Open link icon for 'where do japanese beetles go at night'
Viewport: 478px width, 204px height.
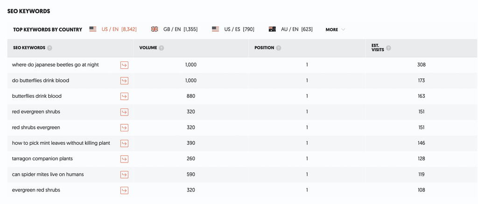coord(124,65)
